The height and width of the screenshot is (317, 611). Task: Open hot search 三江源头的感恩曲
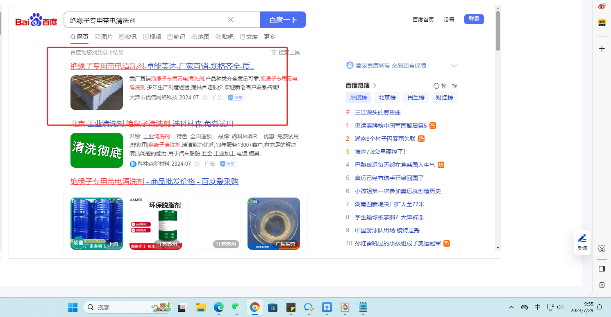[x=378, y=112]
